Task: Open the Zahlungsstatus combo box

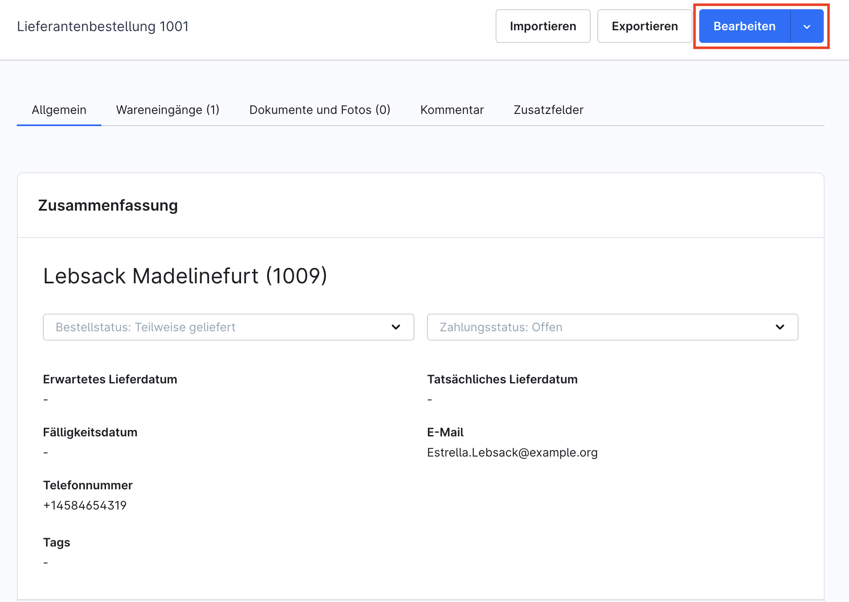Action: pyautogui.click(x=612, y=327)
